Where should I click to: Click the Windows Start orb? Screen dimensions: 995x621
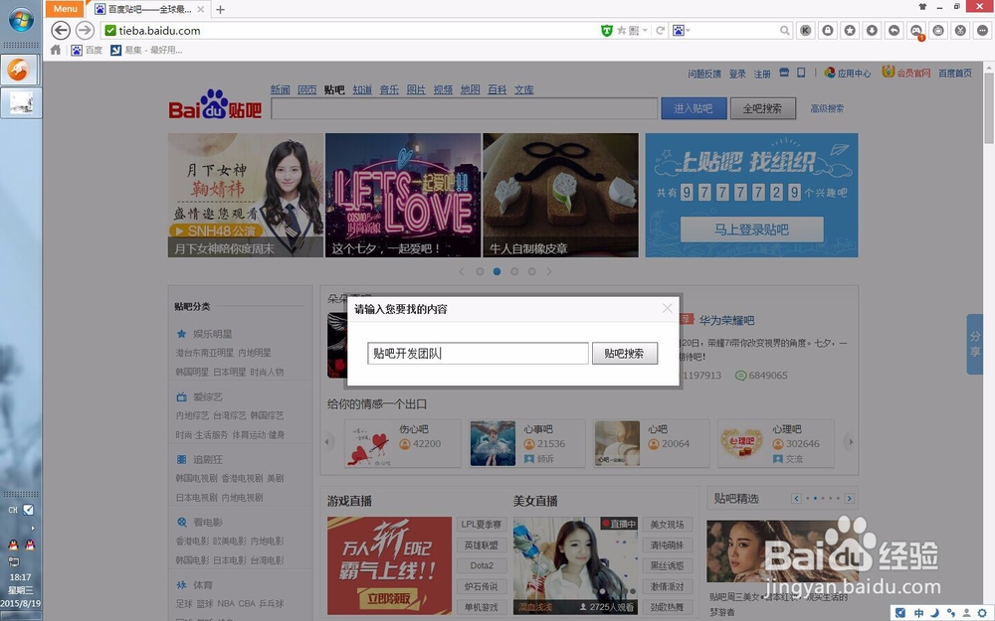(x=21, y=20)
